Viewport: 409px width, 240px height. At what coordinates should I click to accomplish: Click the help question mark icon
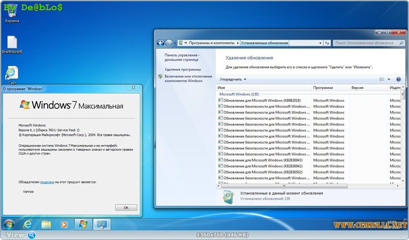pyautogui.click(x=398, y=79)
